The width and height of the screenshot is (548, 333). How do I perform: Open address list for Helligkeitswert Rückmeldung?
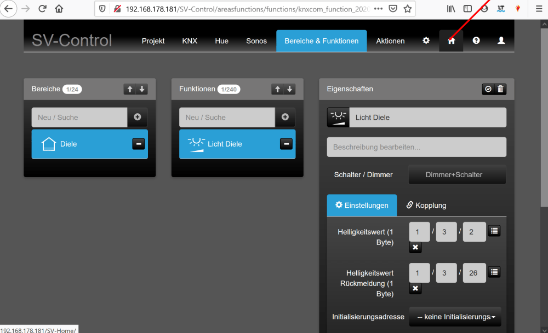click(494, 272)
